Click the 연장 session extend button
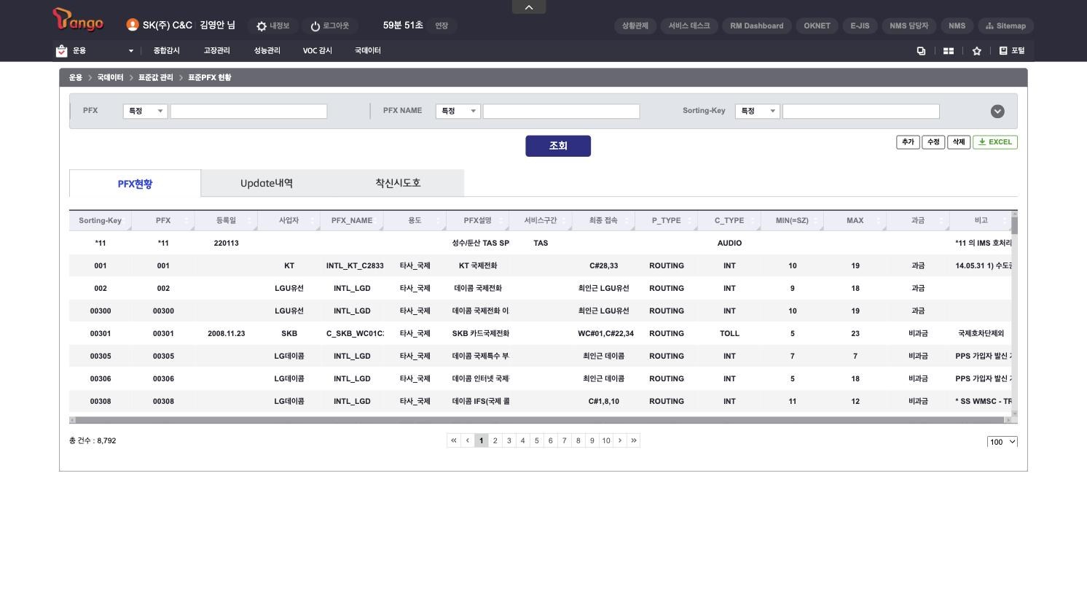The height and width of the screenshot is (592, 1087). [442, 26]
